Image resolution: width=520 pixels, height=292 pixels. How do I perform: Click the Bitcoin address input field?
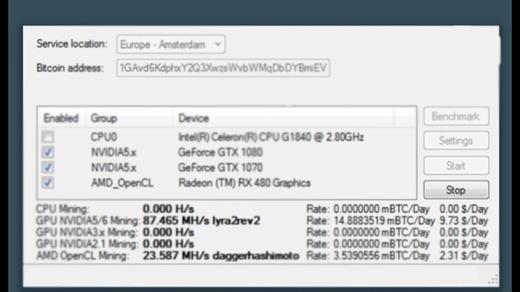click(x=223, y=68)
